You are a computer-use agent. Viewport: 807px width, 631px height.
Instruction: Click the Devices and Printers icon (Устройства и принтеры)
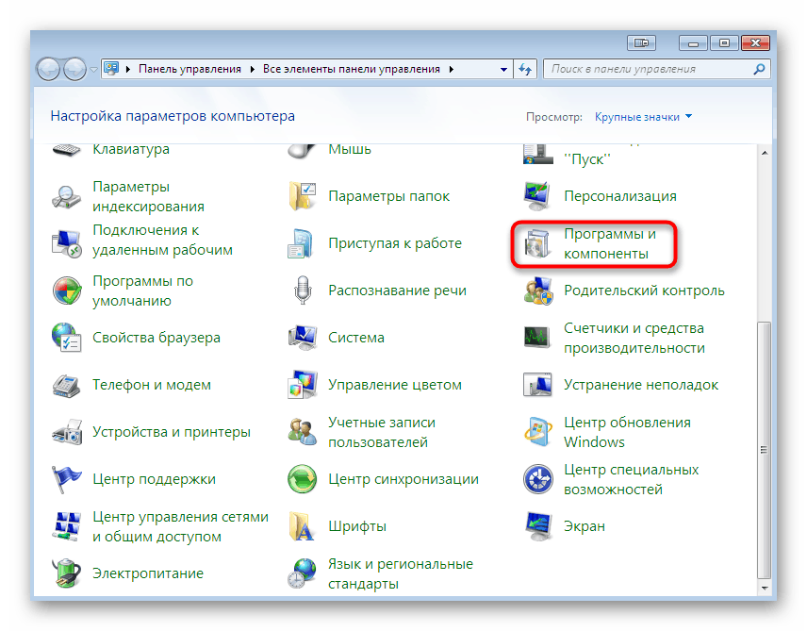point(66,432)
